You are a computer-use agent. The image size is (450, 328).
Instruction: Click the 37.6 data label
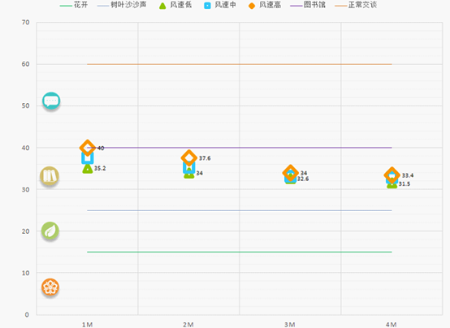point(205,158)
